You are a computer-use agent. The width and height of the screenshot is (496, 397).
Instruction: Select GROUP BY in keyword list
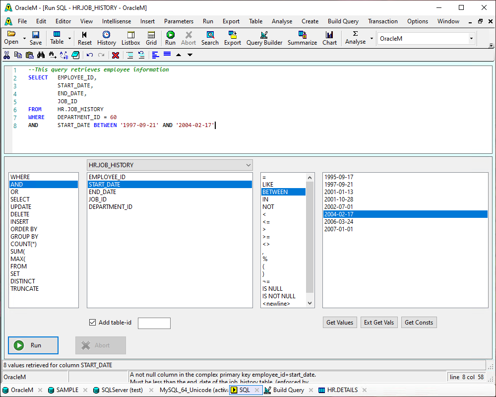click(x=44, y=237)
